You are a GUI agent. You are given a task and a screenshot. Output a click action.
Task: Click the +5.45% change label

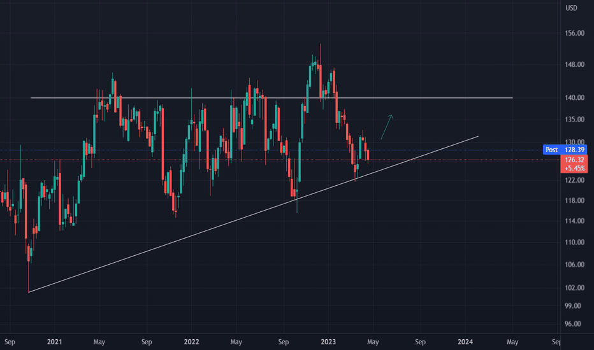coord(574,168)
